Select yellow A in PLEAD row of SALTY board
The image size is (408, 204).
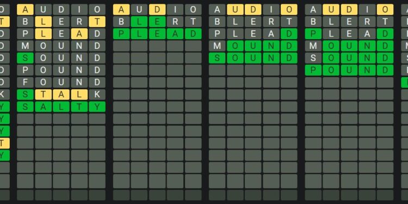coord(79,34)
